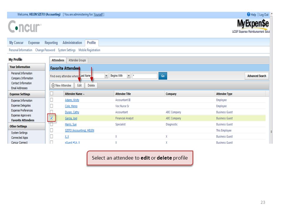Screen dimensions: 282x212
Task: Click the search value input field
Action: tap(145, 76)
